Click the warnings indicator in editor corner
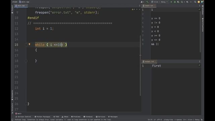The width and height of the screenshot is (215, 121). 133,9
